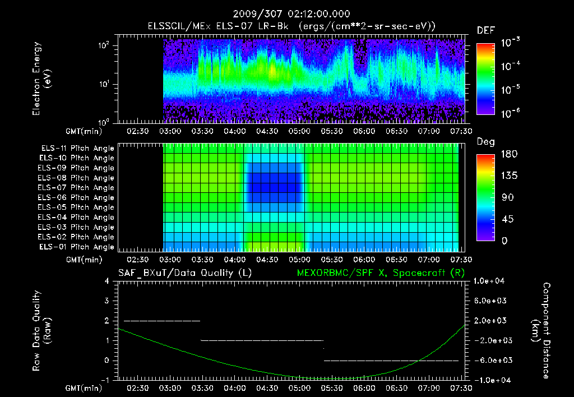Click the '2.0e+03' right axis tick label
This screenshot has width=574, height=397.
490,320
